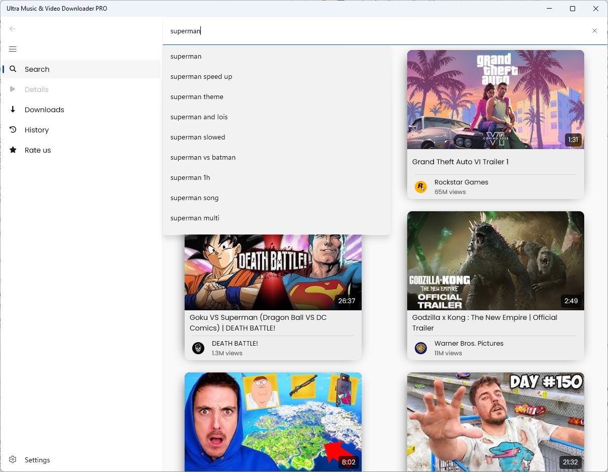This screenshot has width=608, height=472.
Task: Choose suggestion "superman and lois"
Action: (x=277, y=117)
